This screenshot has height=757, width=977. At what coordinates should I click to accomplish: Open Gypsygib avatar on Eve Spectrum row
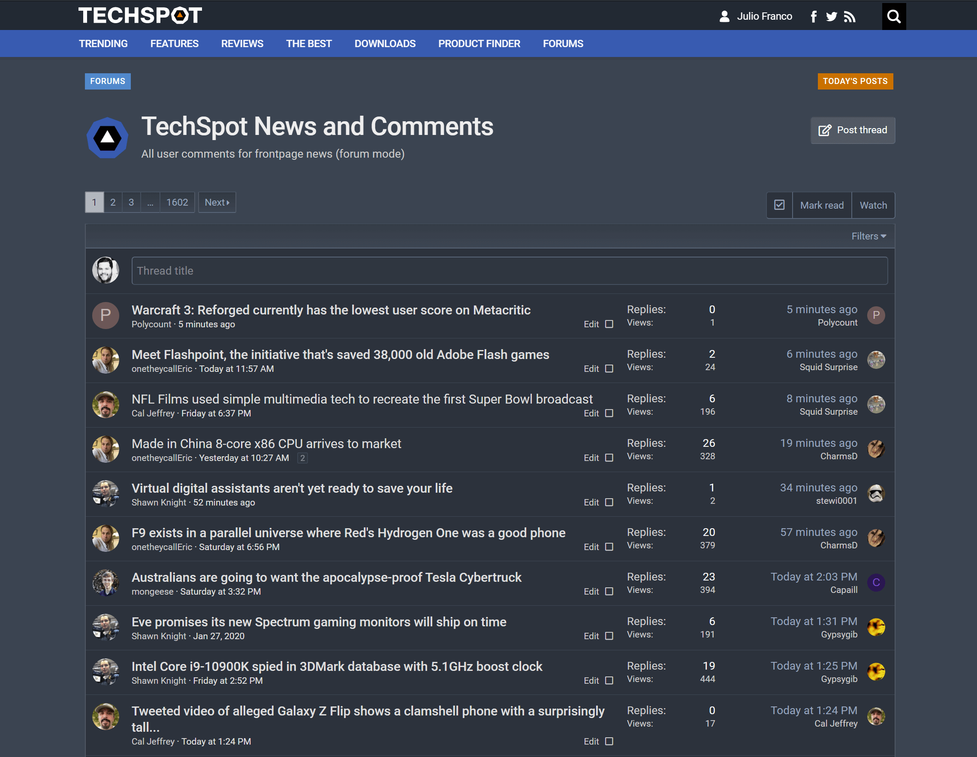pos(876,627)
